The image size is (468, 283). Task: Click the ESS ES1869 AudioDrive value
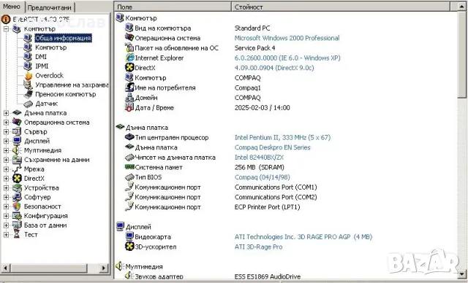[x=268, y=276]
